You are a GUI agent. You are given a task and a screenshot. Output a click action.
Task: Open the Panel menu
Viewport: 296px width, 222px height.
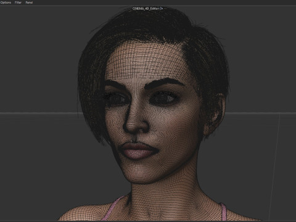click(29, 2)
